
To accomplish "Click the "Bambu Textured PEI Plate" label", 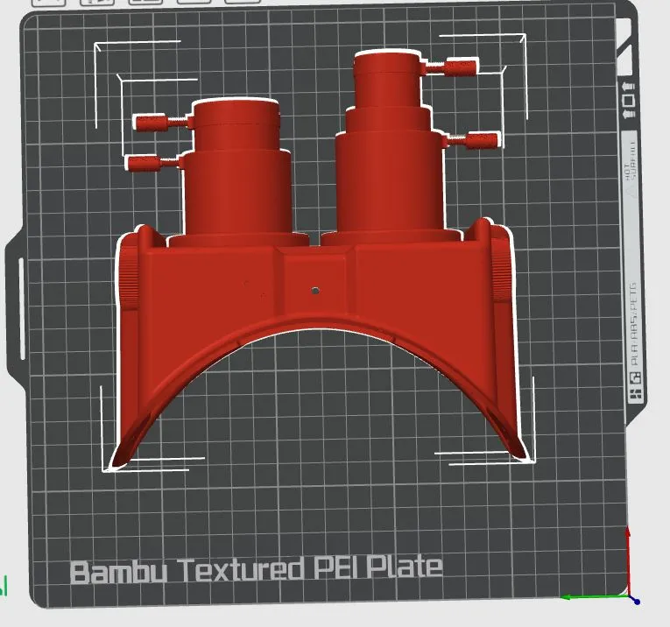I will [256, 570].
